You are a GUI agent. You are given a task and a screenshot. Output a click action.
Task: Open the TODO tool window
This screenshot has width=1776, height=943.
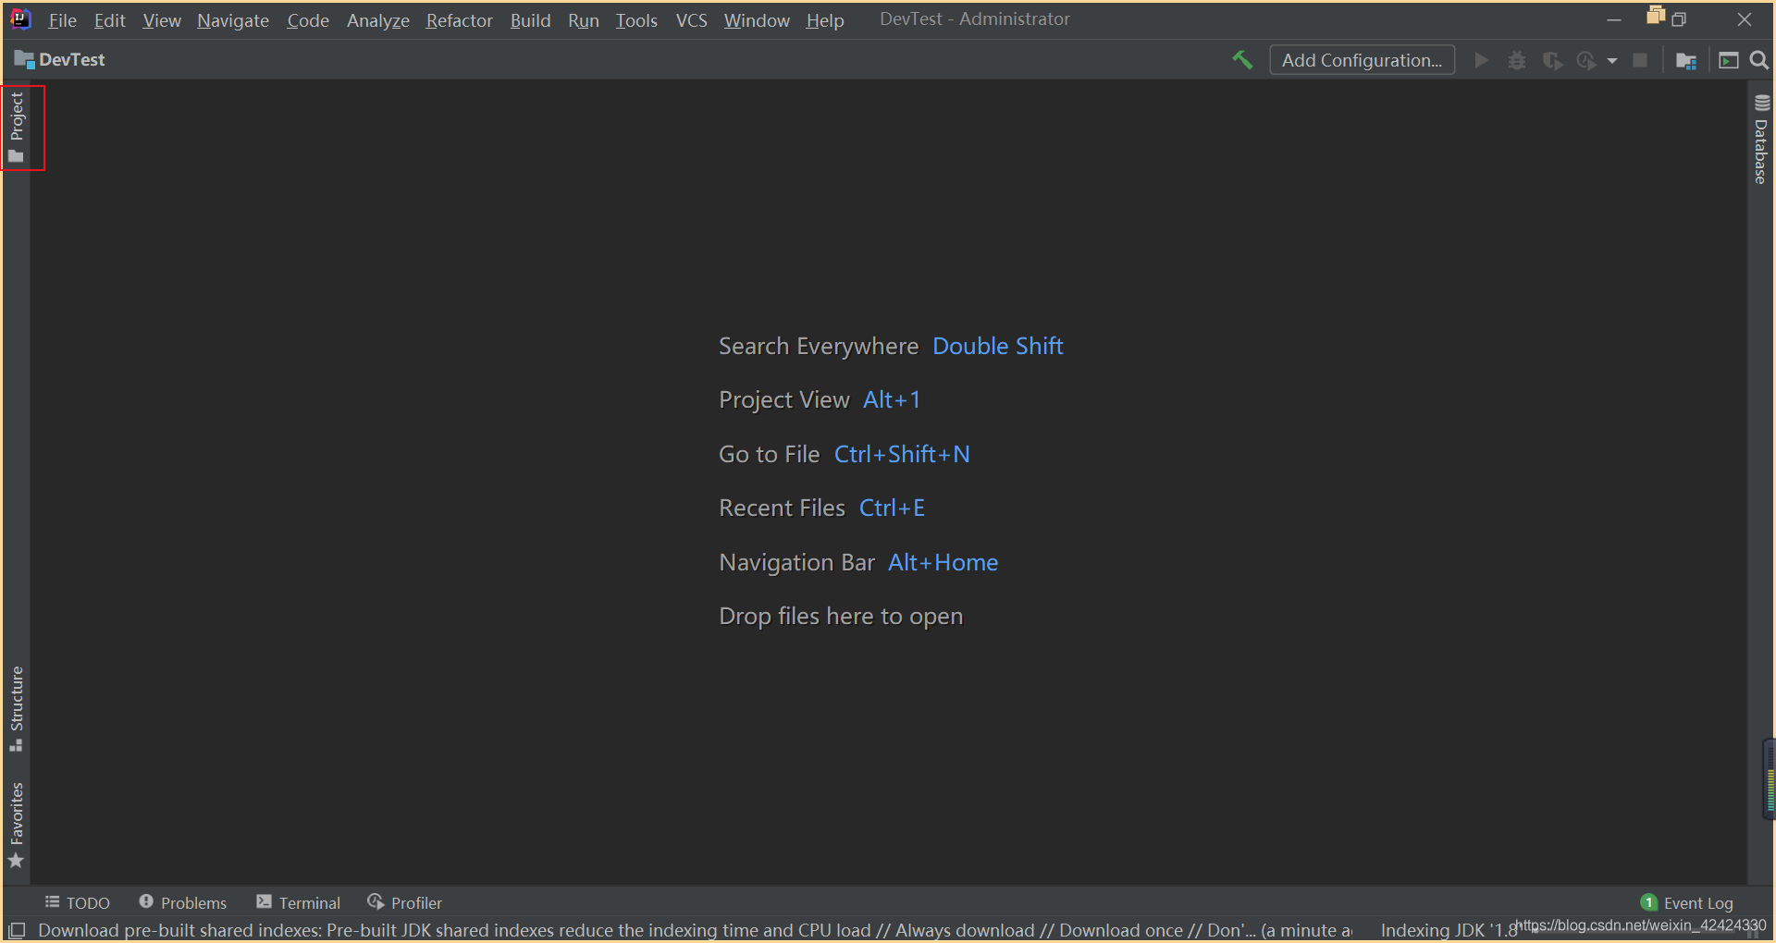point(78,902)
